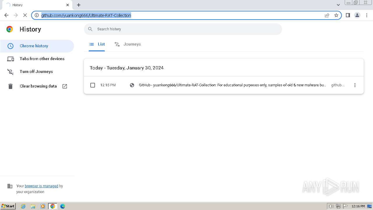Open Windows Media Player from taskbar
Image resolution: width=373 pixels, height=210 pixels.
43,206
